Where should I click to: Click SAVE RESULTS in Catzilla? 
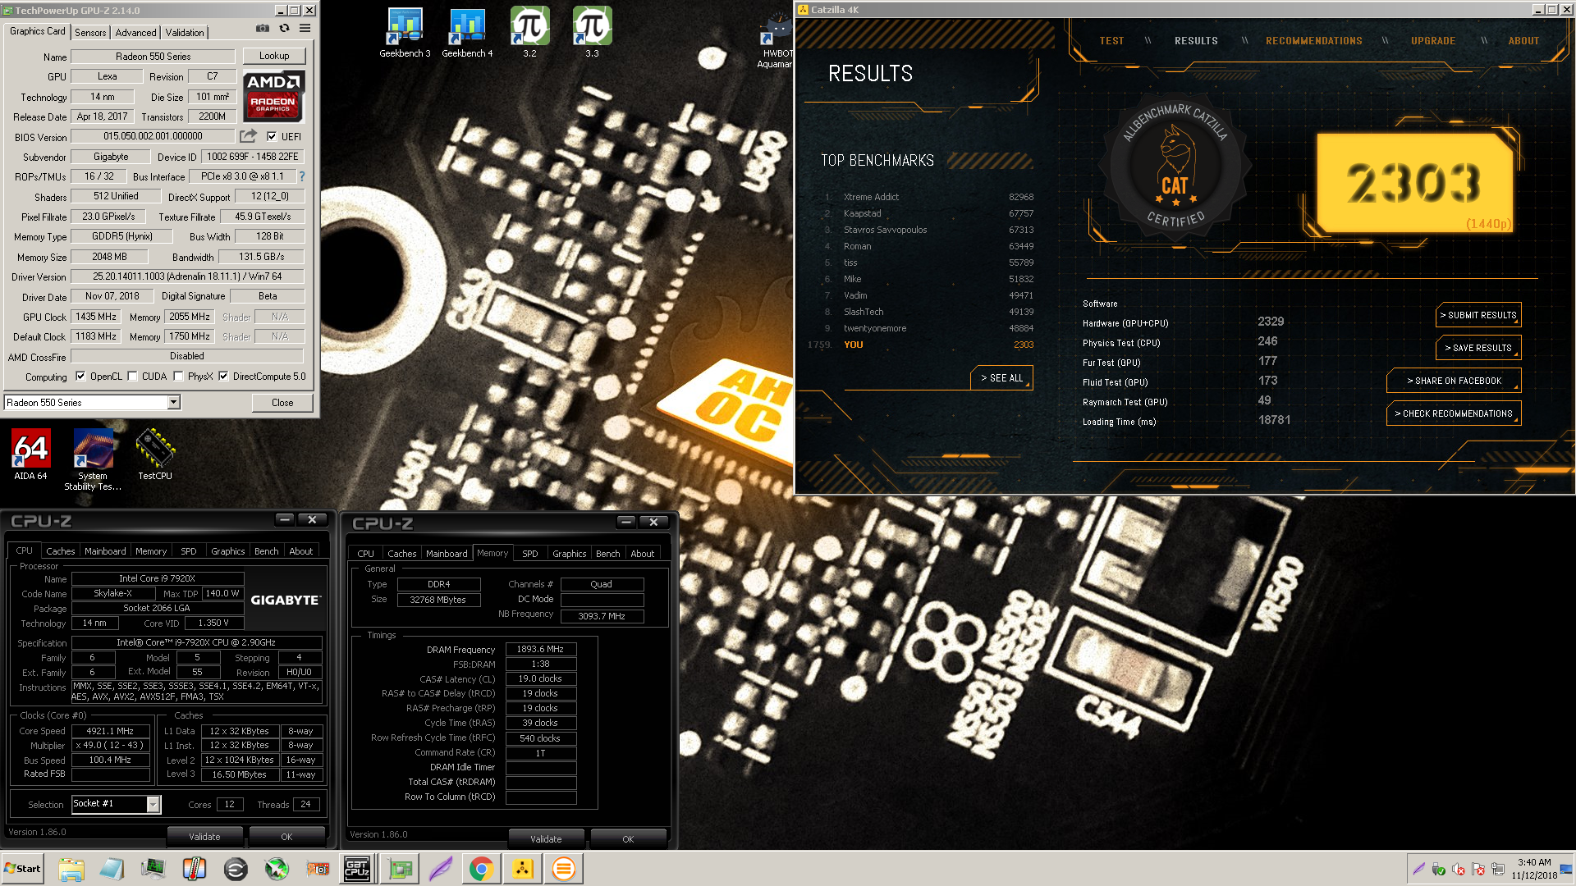click(x=1478, y=348)
